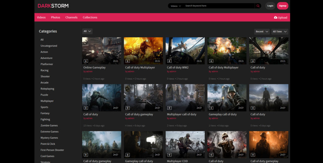Viewport: 323px width, 163px height.
Task: Click plus icon on Call of duty WW2
Action: [x=169, y=61]
